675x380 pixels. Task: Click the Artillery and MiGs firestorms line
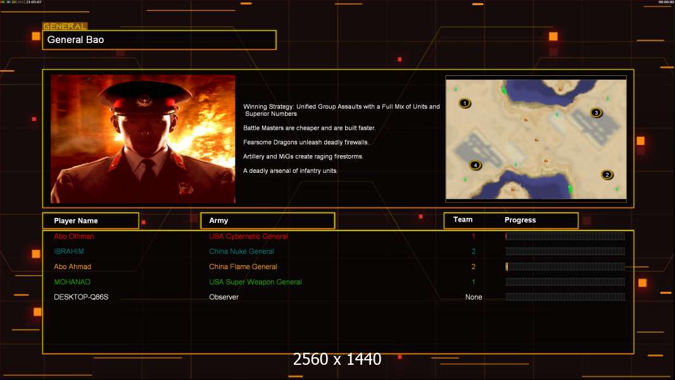(303, 156)
